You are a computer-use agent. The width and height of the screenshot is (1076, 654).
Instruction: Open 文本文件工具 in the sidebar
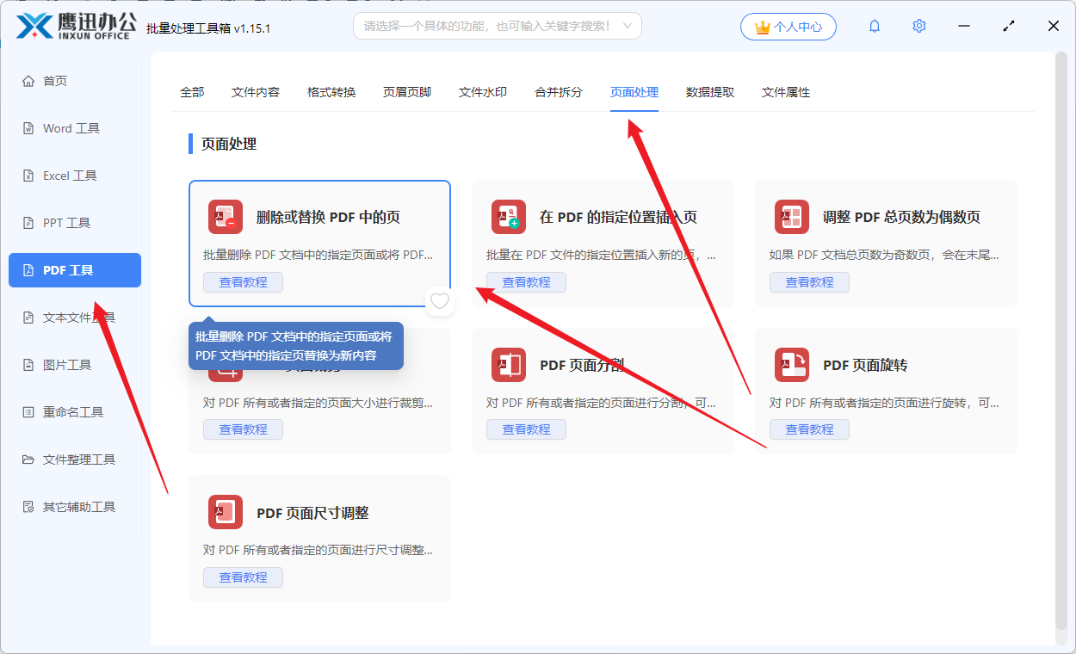click(x=75, y=318)
